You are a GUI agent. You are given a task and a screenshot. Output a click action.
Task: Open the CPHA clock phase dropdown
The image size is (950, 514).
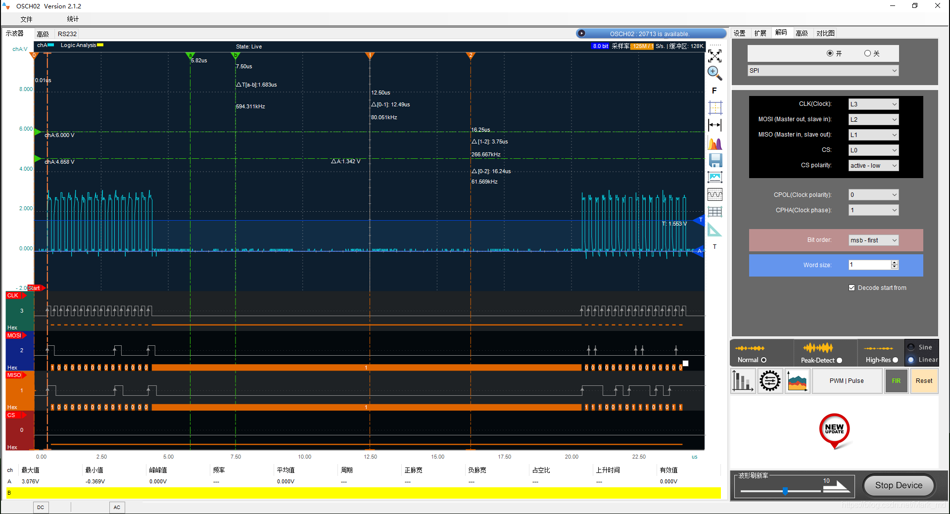pos(873,210)
